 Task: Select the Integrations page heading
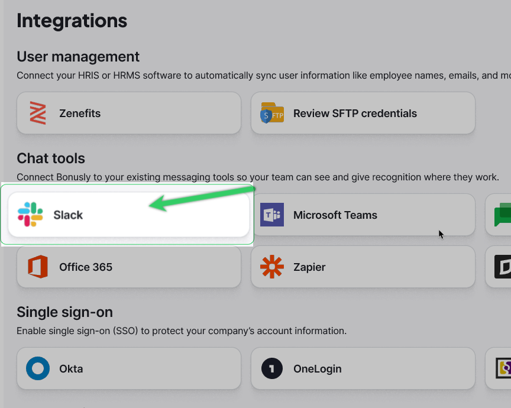tap(72, 21)
